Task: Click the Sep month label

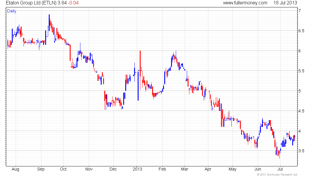Action: point(41,169)
